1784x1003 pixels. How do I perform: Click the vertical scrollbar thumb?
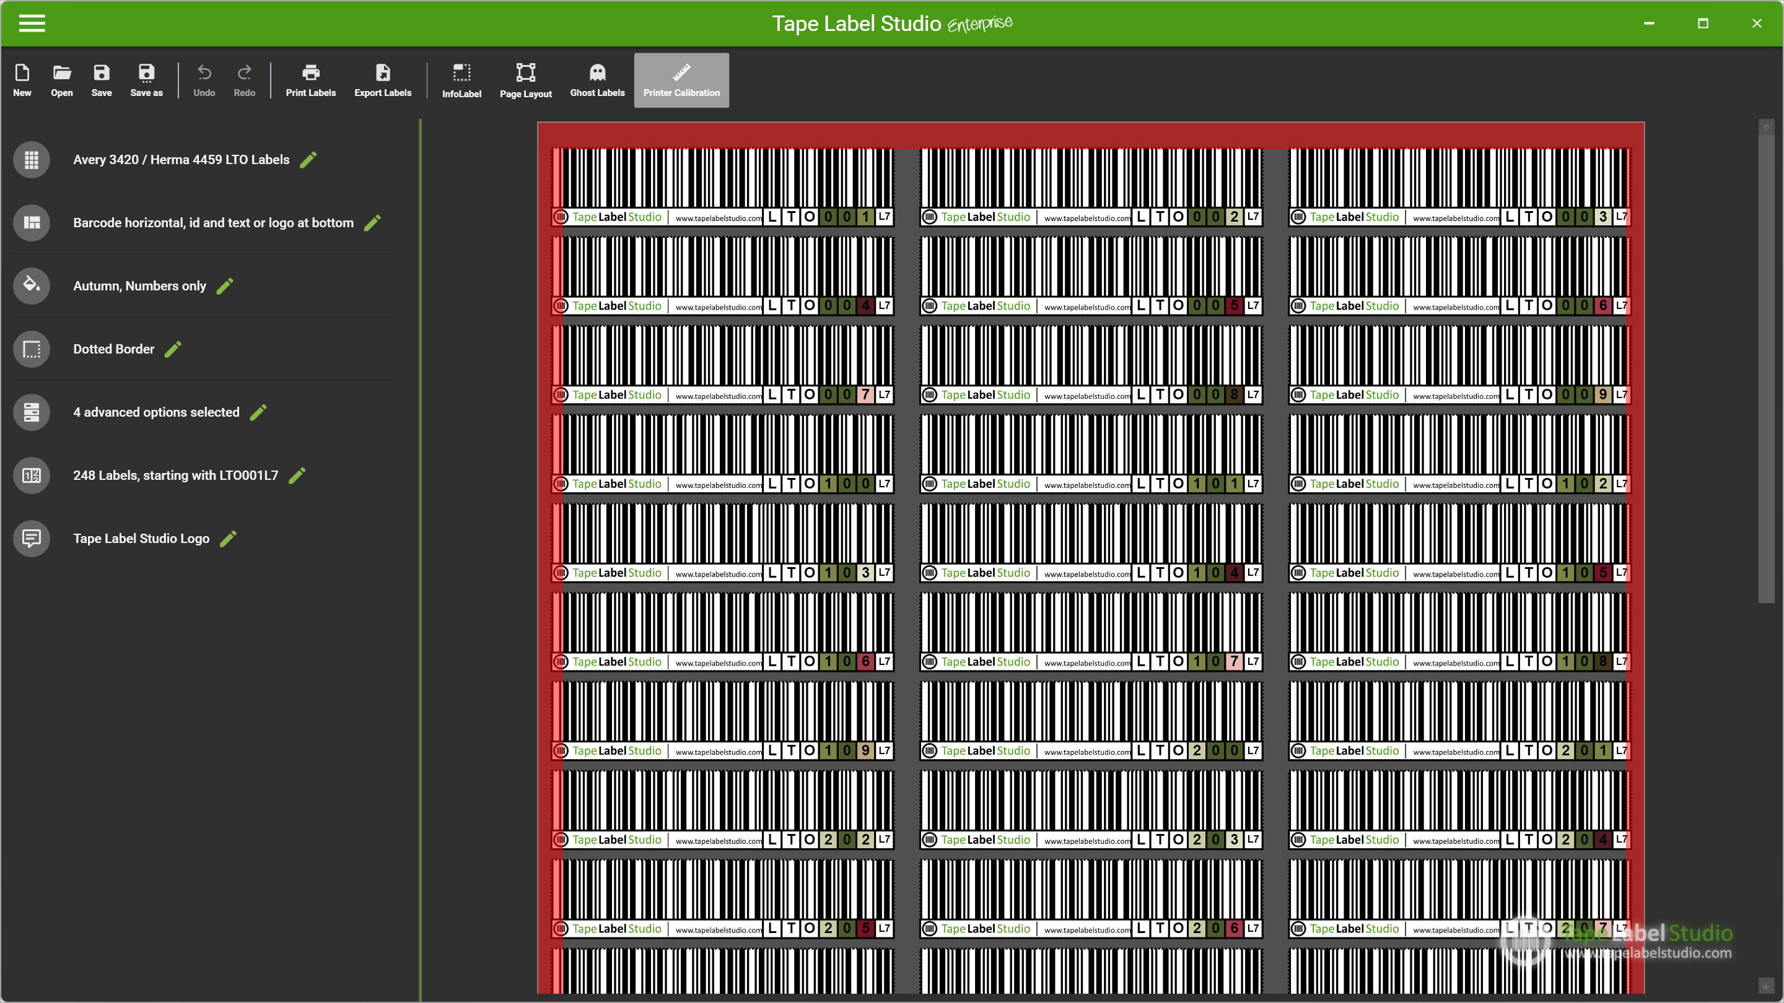[1766, 370]
